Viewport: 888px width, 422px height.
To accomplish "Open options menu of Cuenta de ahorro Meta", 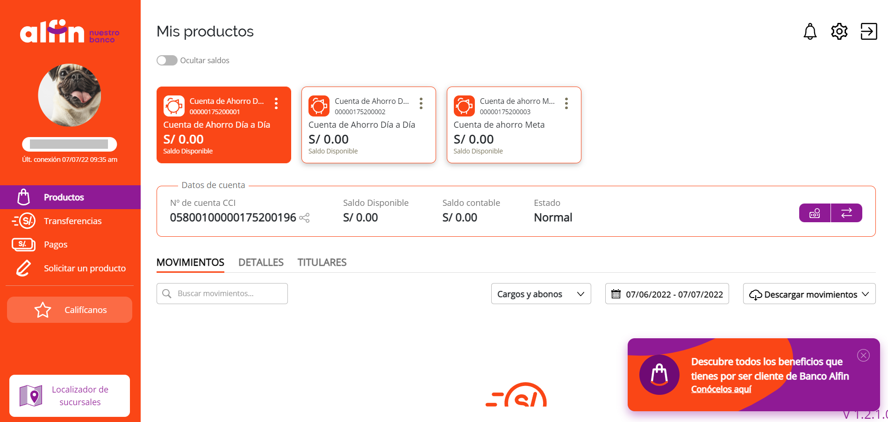I will (x=566, y=104).
